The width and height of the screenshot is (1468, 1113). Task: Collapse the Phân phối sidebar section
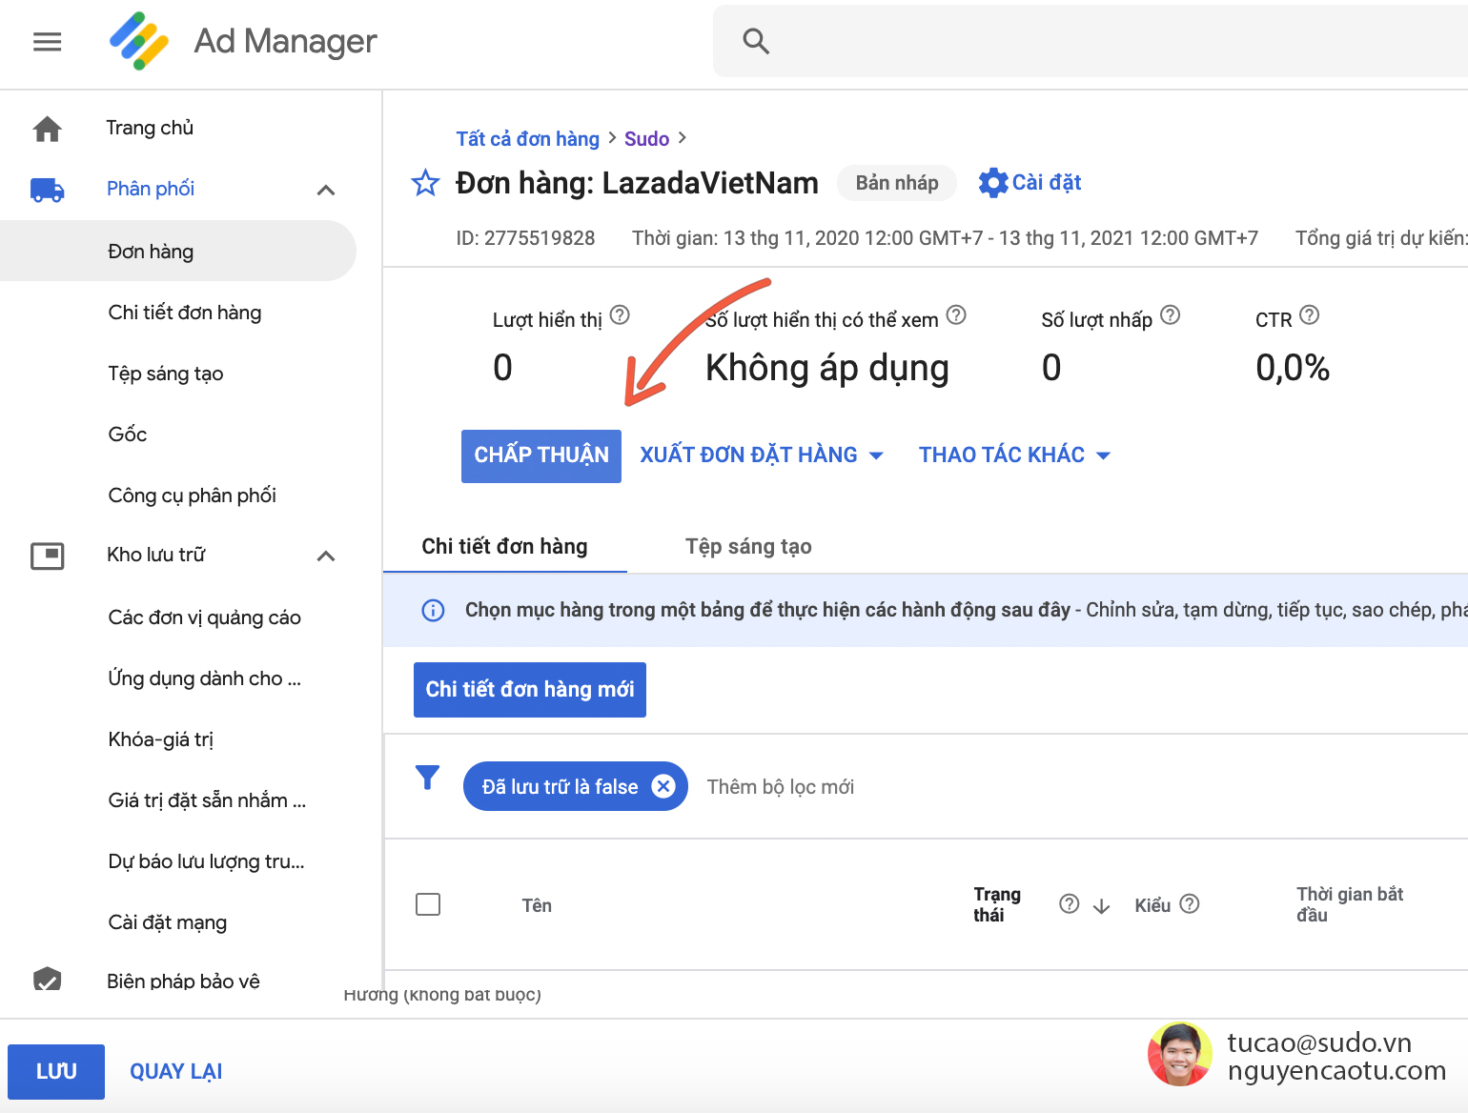(x=326, y=189)
